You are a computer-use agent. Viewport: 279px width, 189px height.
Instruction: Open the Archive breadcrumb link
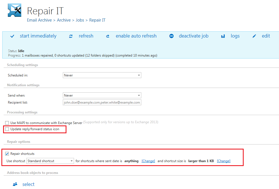(64, 20)
